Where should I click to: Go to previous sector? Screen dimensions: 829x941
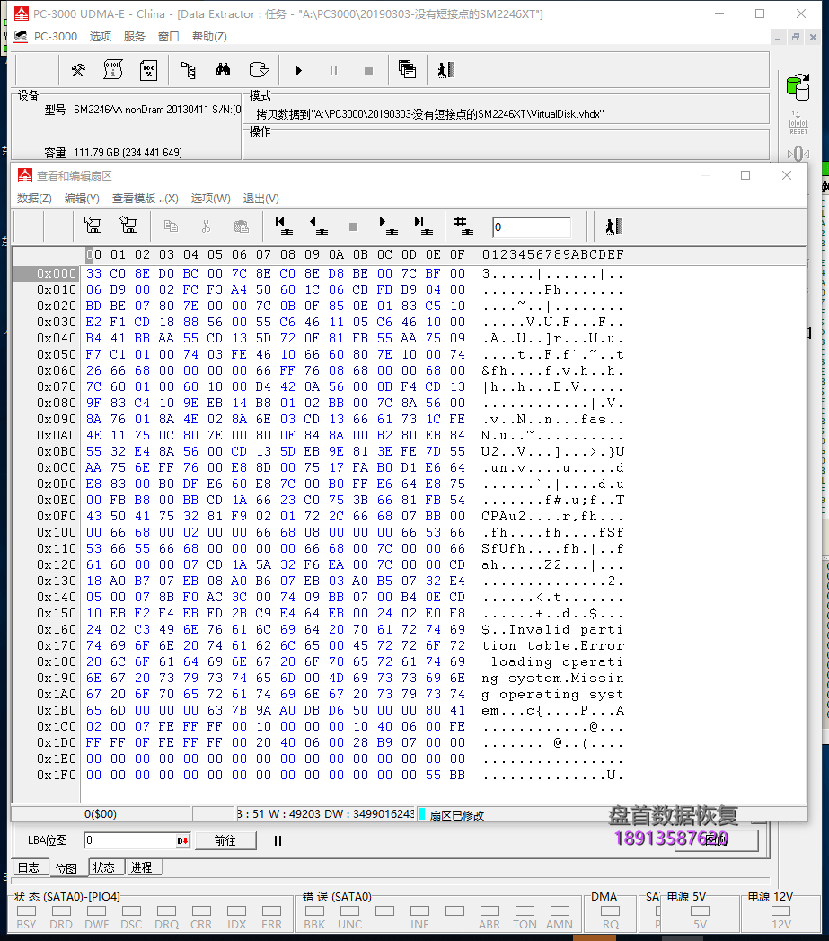[318, 226]
